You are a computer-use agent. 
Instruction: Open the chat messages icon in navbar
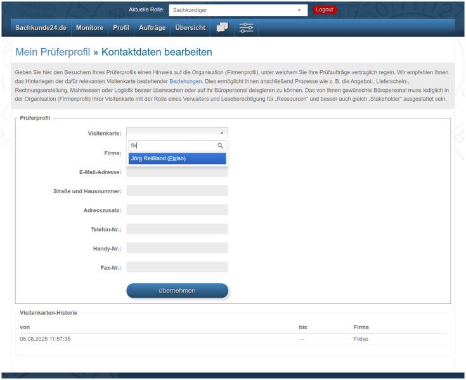(222, 28)
